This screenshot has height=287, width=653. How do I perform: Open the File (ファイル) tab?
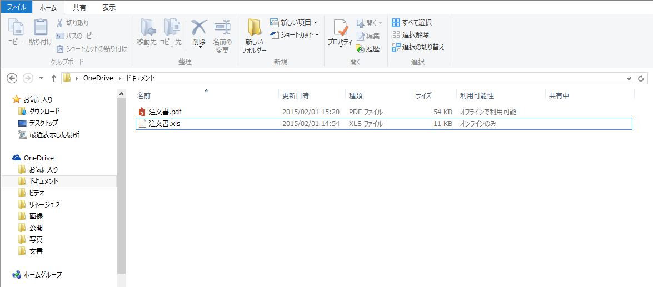16,7
